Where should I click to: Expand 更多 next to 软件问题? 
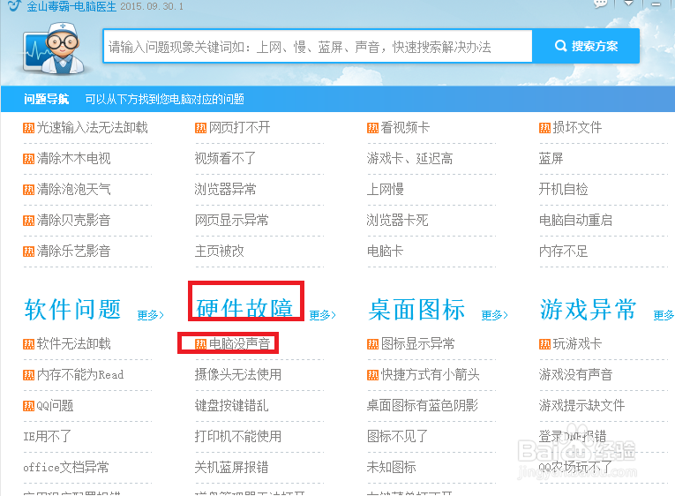[x=150, y=315]
